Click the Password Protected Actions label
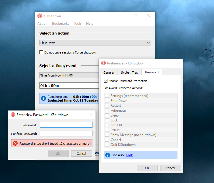The width and height of the screenshot is (214, 183). coord(123,88)
